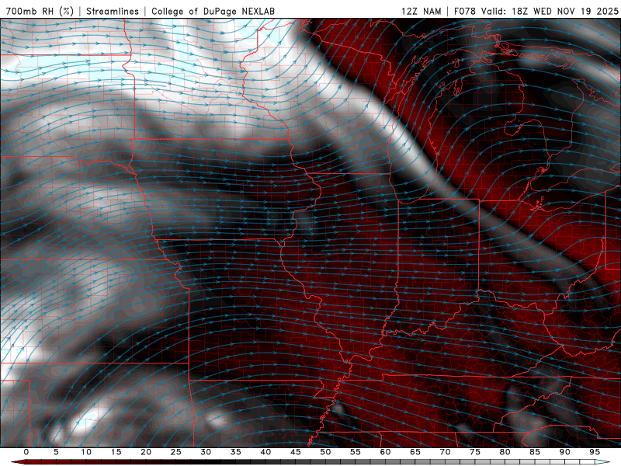
Task: Click the "5" label on RH color scale
Action: coord(56,452)
